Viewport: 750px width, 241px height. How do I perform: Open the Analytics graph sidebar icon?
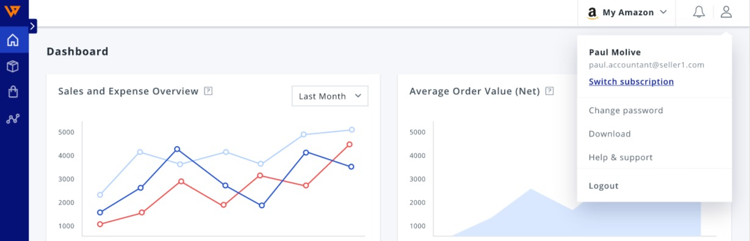pyautogui.click(x=13, y=119)
